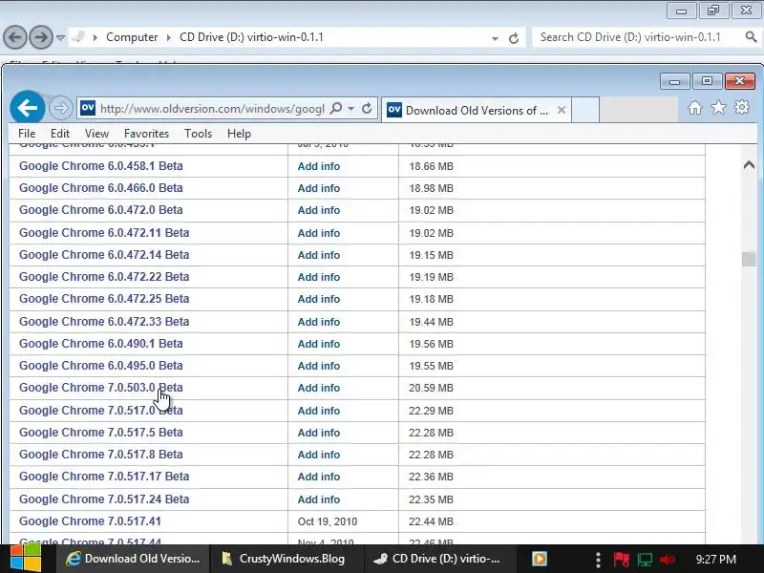The width and height of the screenshot is (764, 573).
Task: Open the Explorer address history dropdown
Action: point(495,38)
